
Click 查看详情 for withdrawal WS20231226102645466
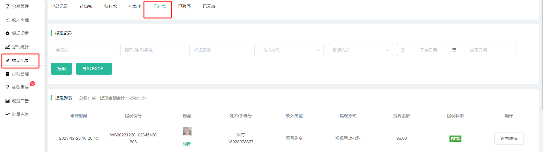click(x=509, y=139)
